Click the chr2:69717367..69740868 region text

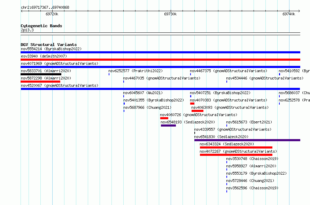tap(45, 8)
